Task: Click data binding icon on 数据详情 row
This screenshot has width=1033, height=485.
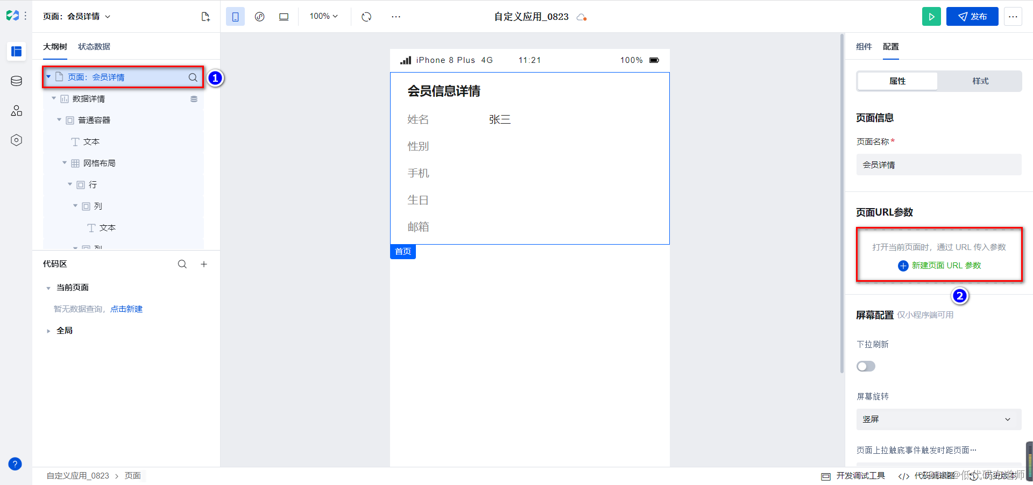Action: (194, 99)
